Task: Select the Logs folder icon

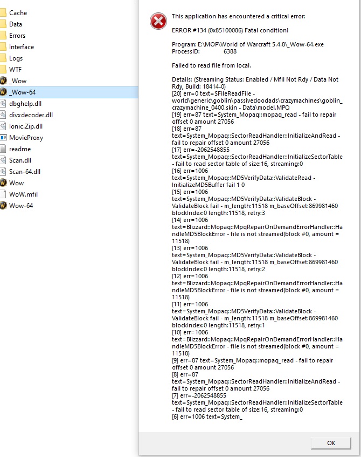Action: (3, 58)
